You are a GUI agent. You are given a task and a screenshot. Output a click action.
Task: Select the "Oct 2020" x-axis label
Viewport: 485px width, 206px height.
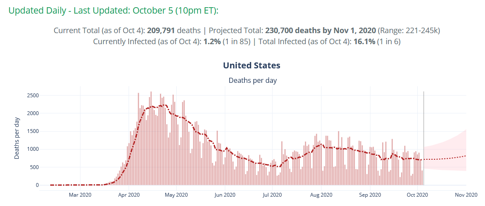[x=418, y=195]
